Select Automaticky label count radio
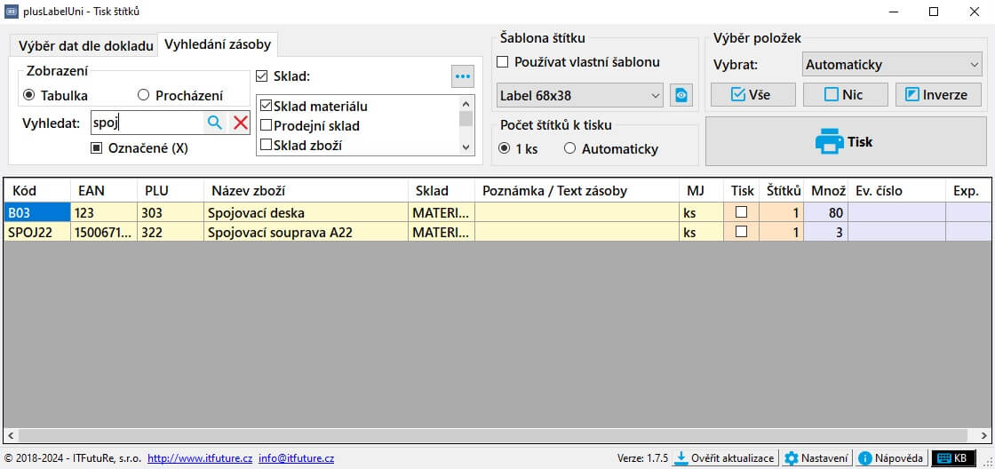995x469 pixels. (569, 148)
